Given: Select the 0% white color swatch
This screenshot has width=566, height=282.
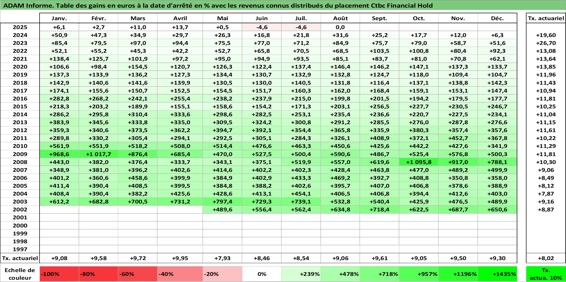Looking at the screenshot, I should (262, 274).
